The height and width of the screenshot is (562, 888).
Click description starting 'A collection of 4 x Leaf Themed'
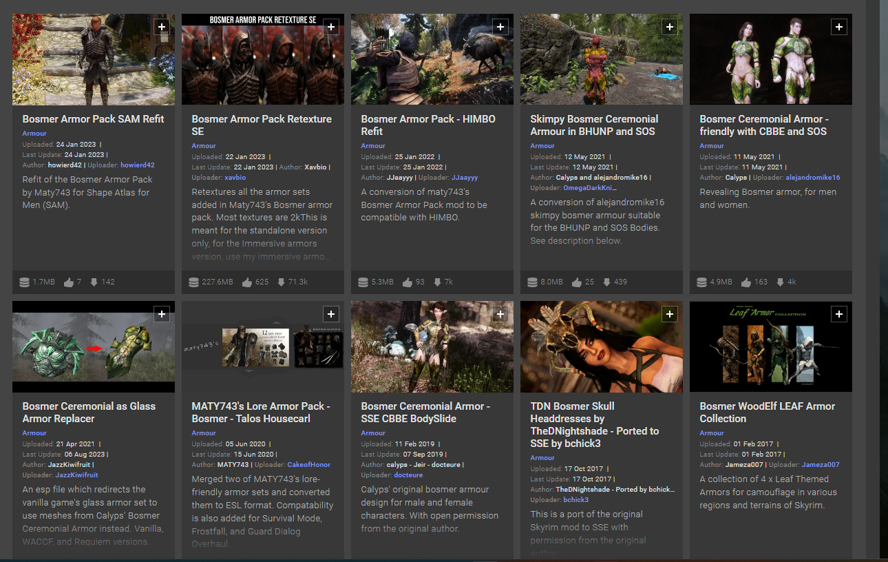click(x=768, y=492)
